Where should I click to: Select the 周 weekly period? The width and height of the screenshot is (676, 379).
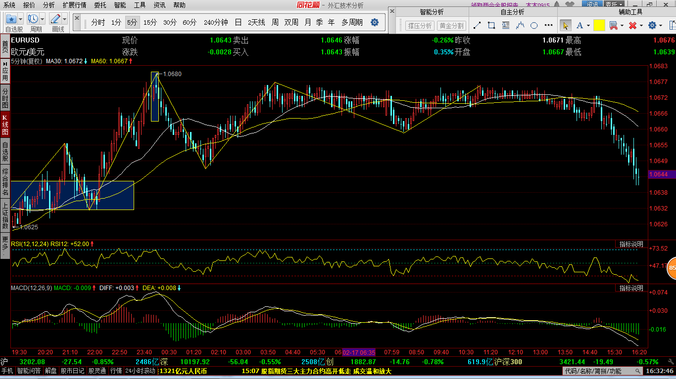click(x=275, y=22)
